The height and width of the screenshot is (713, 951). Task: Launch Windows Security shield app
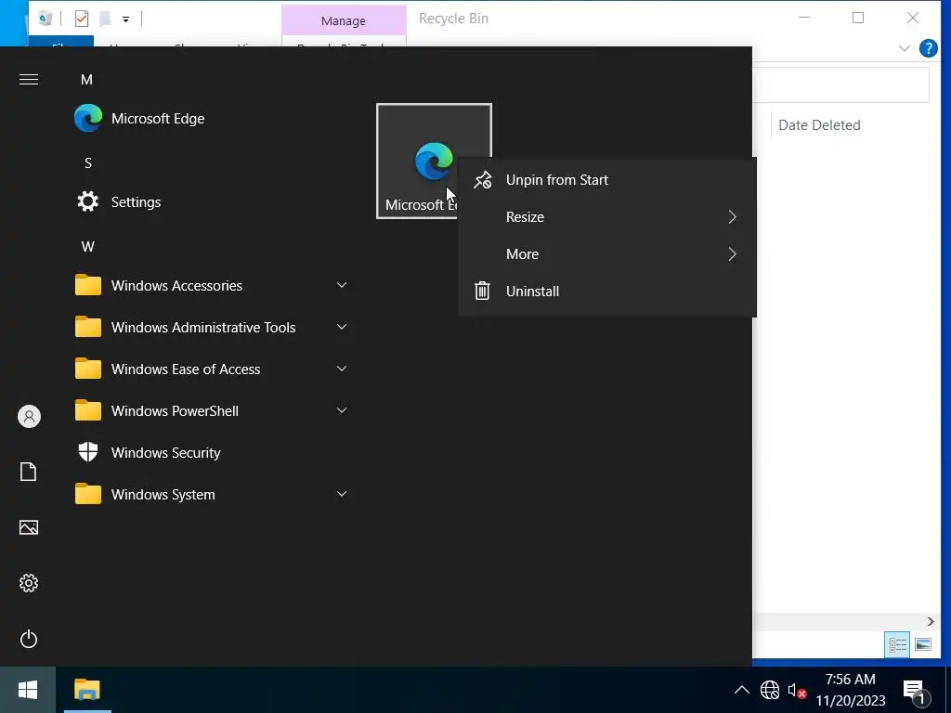coord(209,453)
